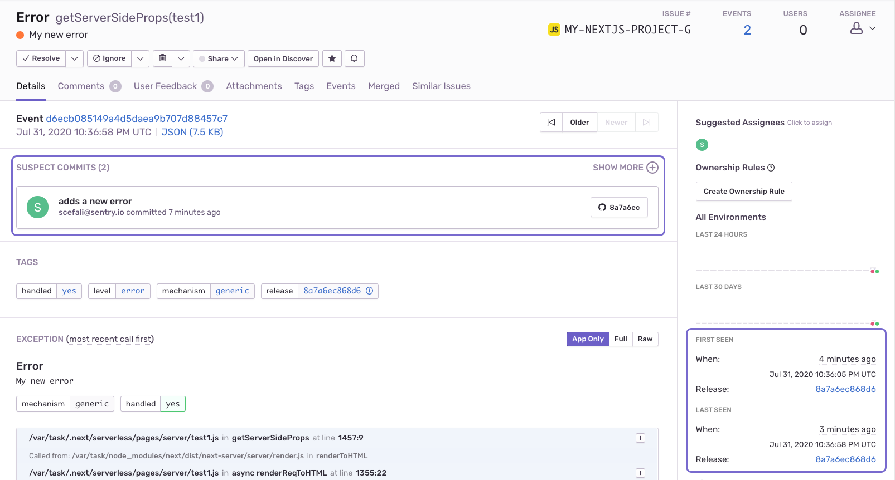Open event ID d6ecb085149a4d5daea9b707d88457c7 link
Image resolution: width=895 pixels, height=480 pixels.
tap(137, 119)
